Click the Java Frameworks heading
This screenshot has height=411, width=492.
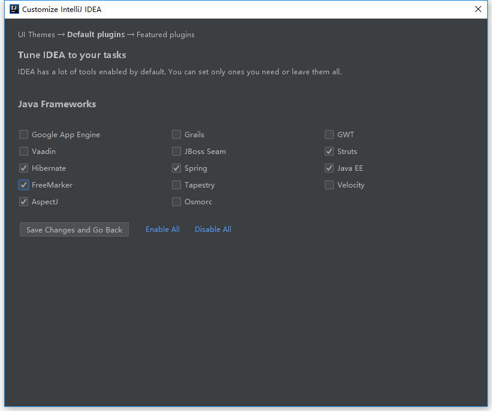click(57, 104)
